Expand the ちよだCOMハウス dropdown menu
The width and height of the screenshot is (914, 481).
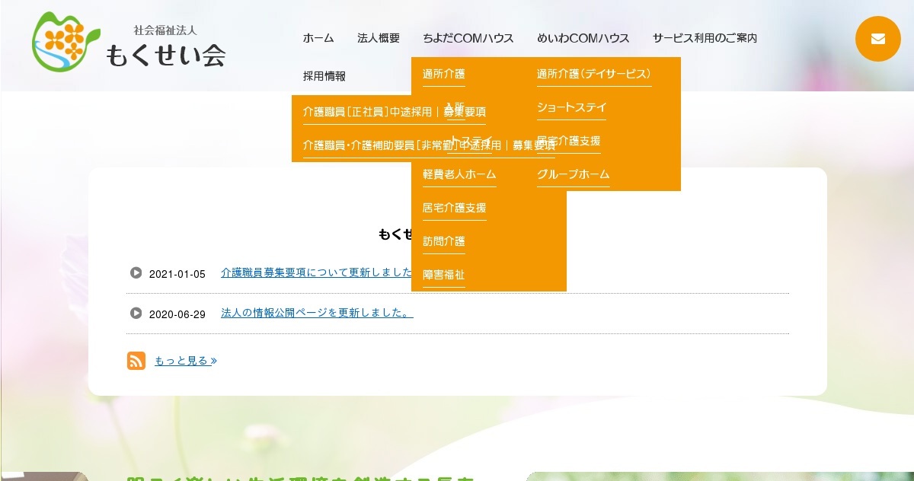[468, 38]
